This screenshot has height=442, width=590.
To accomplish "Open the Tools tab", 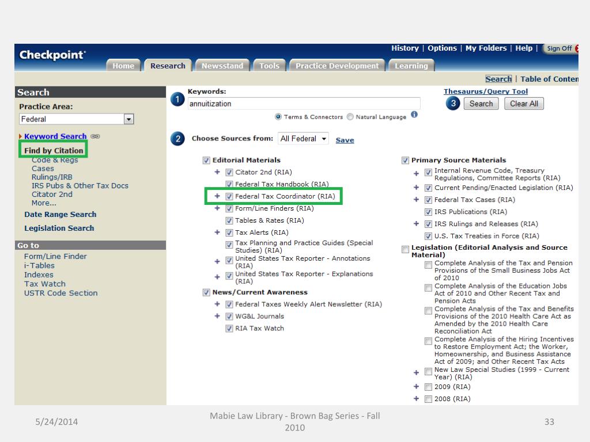I will pos(270,66).
